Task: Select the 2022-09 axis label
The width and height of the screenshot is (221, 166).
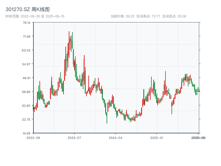Action: (x=33, y=138)
